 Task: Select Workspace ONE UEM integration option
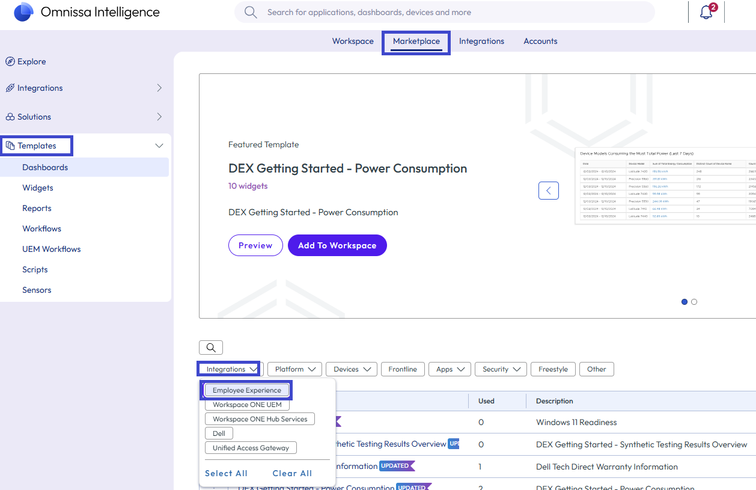(x=247, y=405)
